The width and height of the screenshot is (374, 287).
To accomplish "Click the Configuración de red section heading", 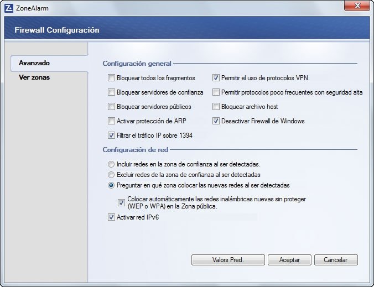I will click(x=136, y=150).
